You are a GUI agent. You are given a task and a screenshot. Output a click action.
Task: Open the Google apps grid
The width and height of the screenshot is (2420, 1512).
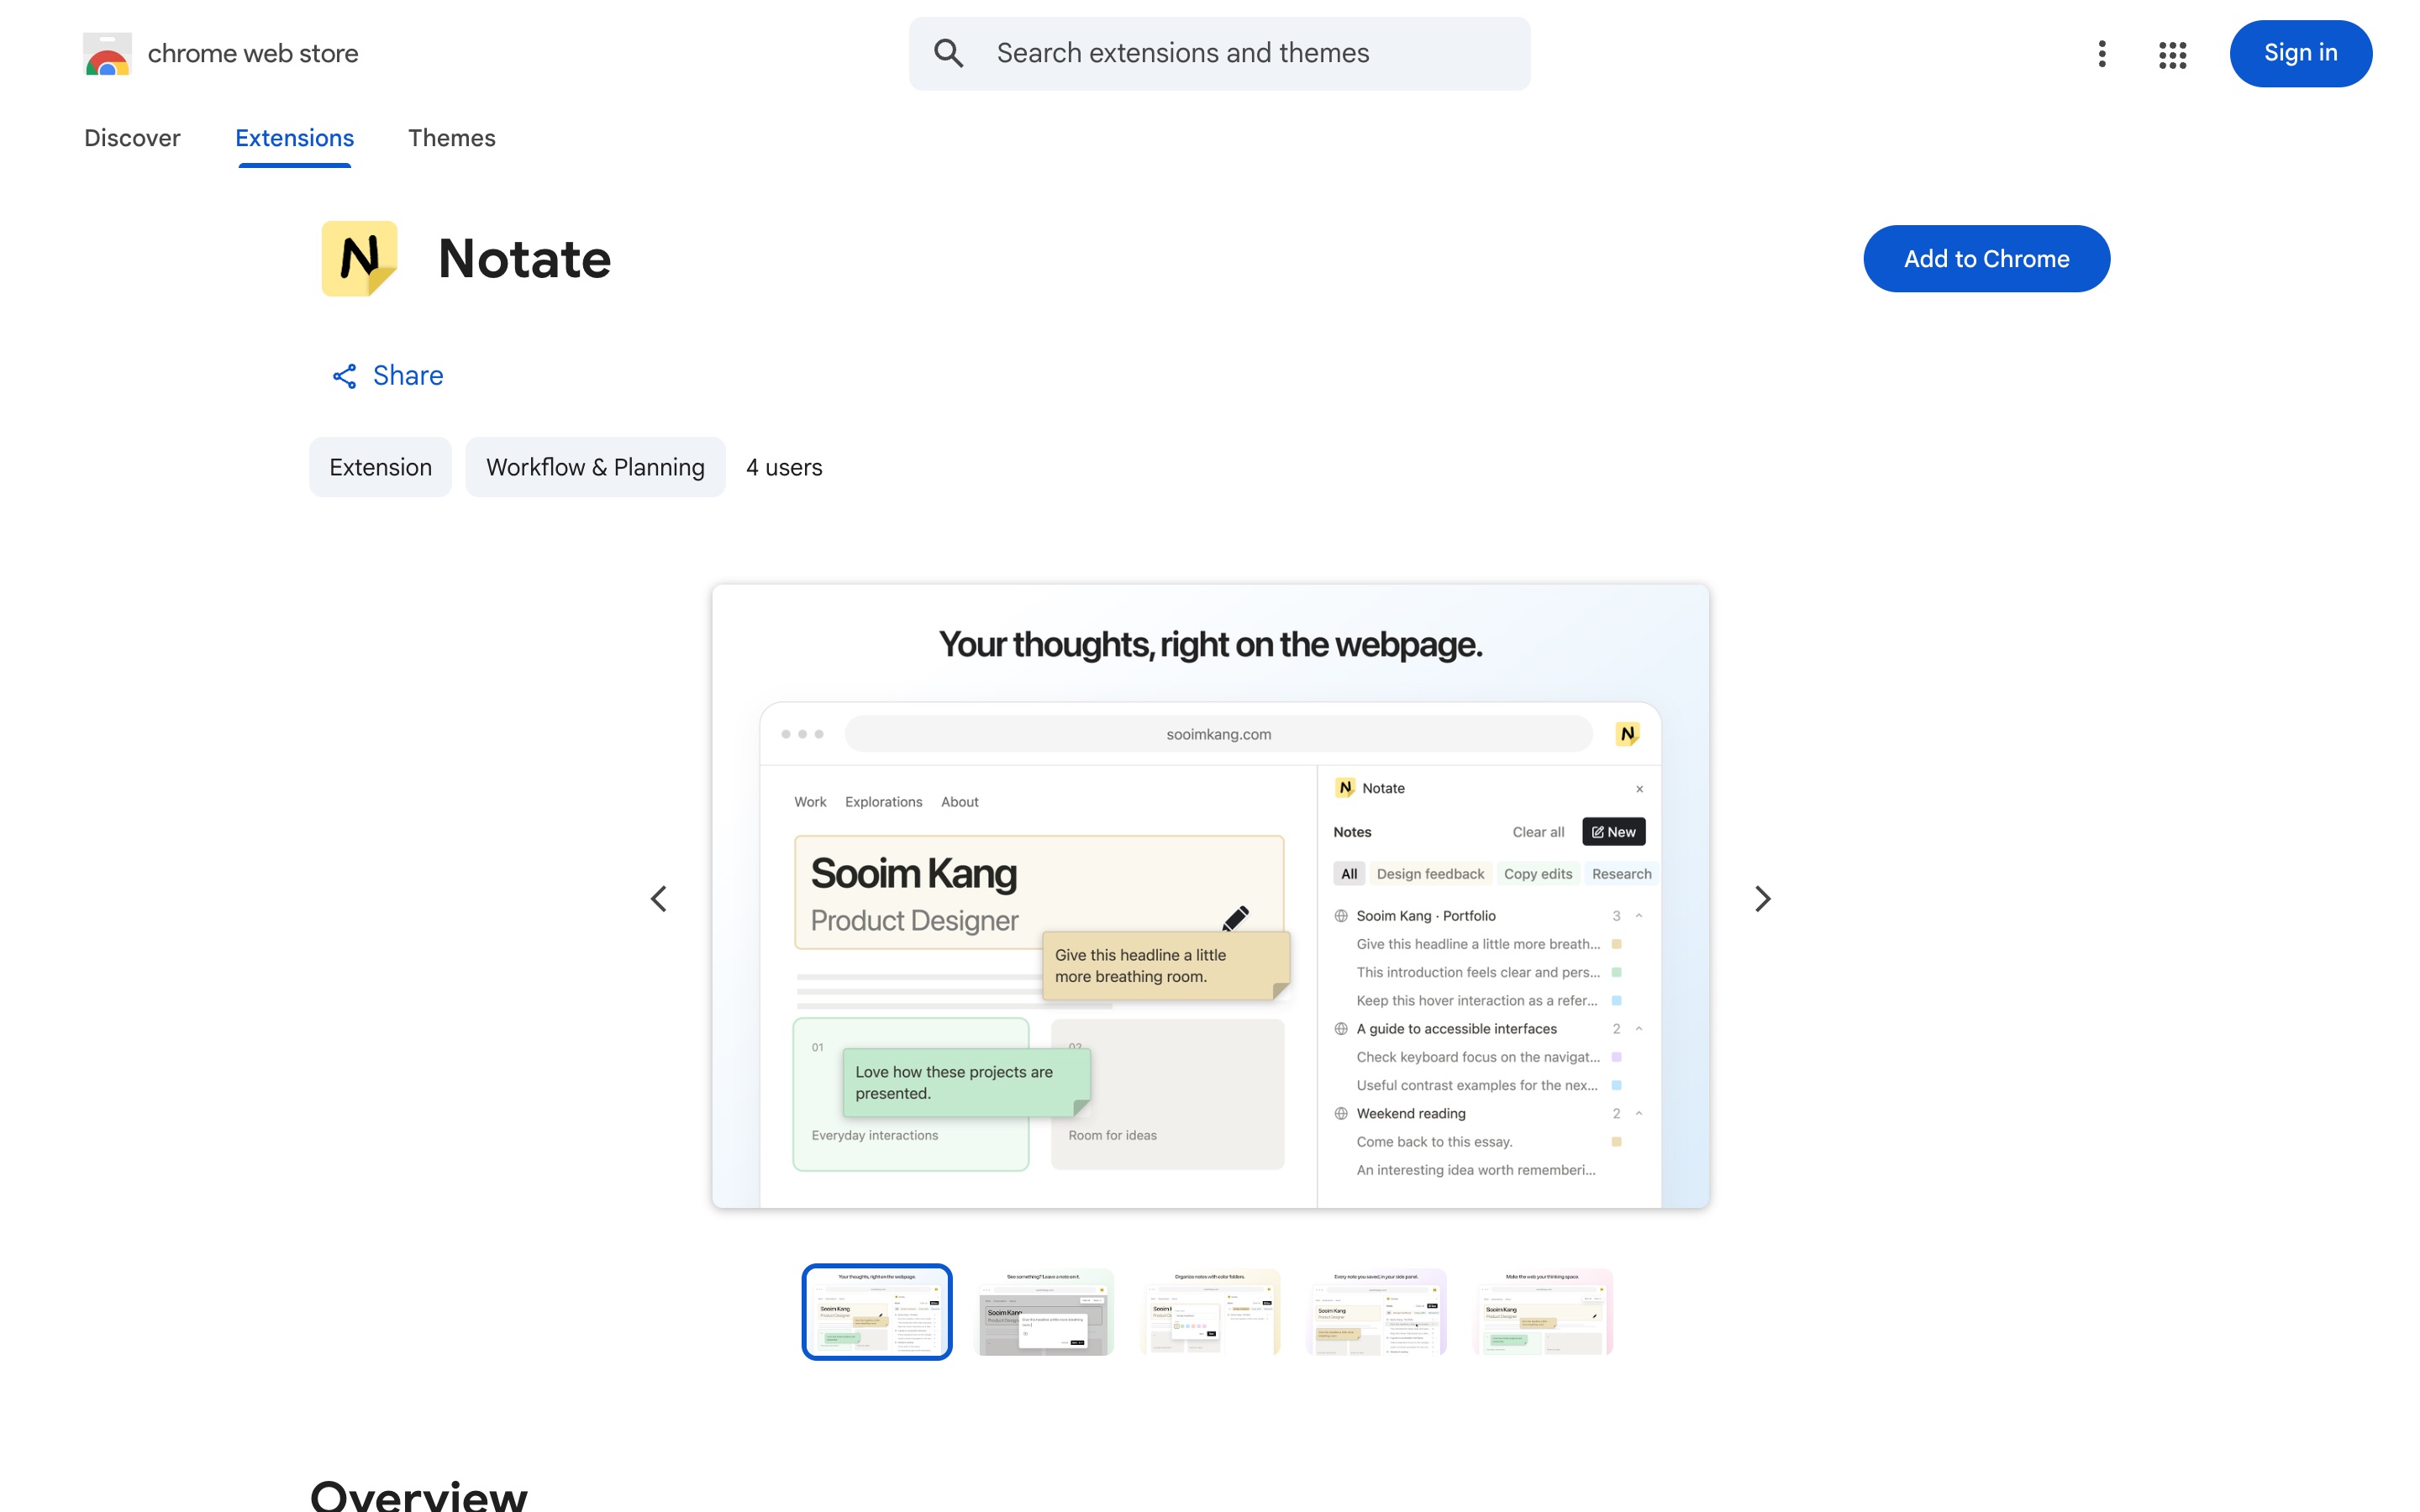pyautogui.click(x=2172, y=54)
